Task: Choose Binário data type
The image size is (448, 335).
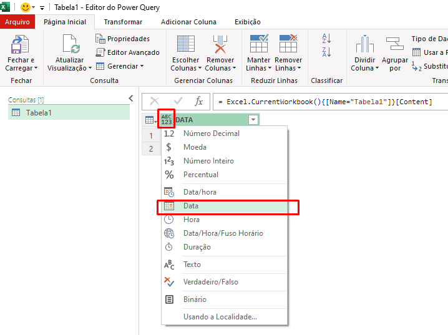Action: pos(224,299)
